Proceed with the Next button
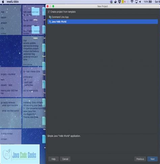 click(153, 159)
